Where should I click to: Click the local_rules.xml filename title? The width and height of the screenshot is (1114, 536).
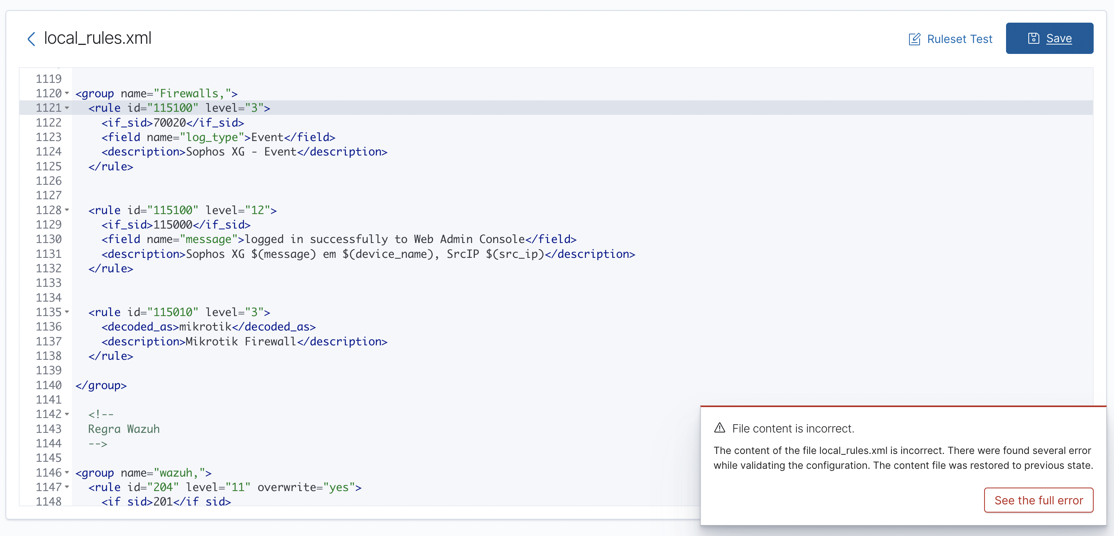(98, 38)
